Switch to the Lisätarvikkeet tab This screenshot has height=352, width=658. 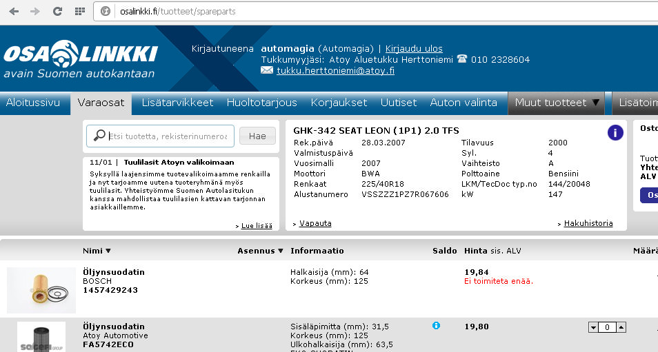(x=177, y=103)
